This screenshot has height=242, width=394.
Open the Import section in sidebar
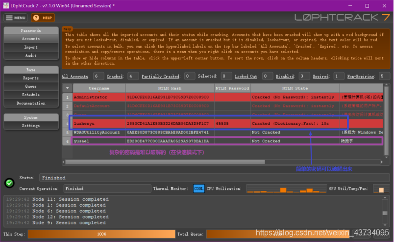point(31,47)
